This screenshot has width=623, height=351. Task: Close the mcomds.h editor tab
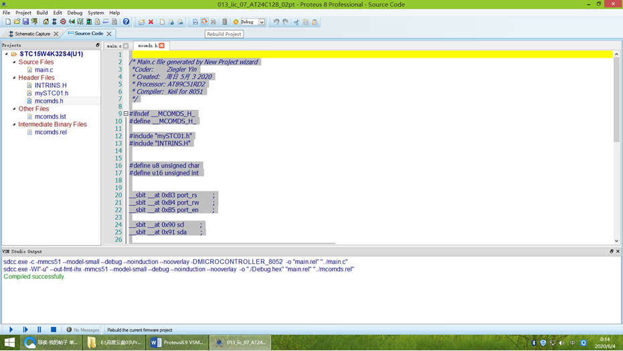pyautogui.click(x=162, y=46)
